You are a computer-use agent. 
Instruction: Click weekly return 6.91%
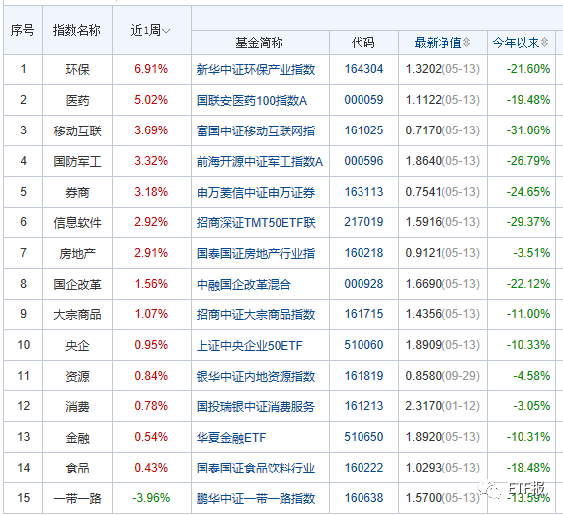[x=151, y=69]
